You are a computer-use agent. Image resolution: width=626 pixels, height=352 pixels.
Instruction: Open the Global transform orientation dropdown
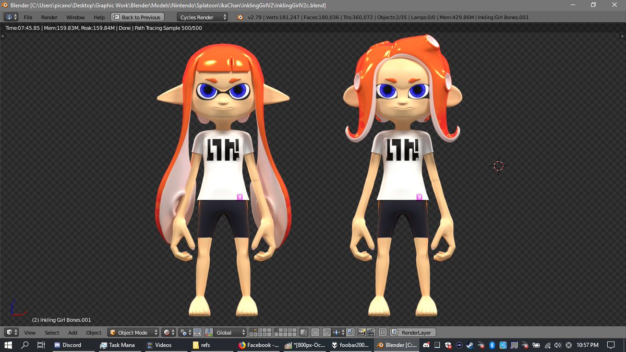pos(231,332)
